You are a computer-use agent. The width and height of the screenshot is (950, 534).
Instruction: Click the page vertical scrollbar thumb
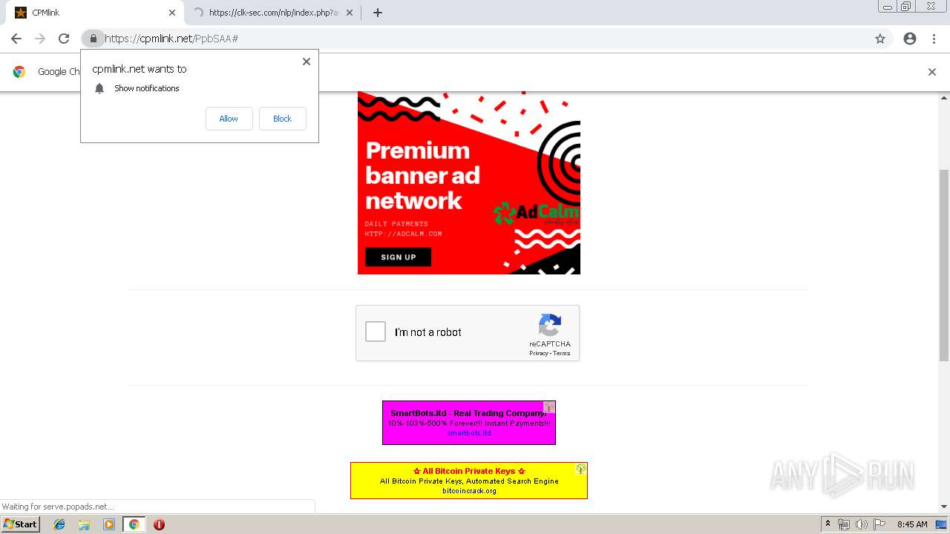click(944, 265)
